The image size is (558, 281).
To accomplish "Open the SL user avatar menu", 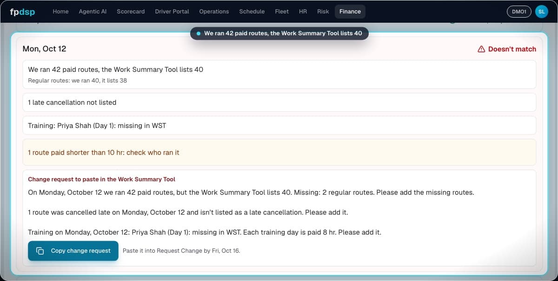I will tap(542, 12).
